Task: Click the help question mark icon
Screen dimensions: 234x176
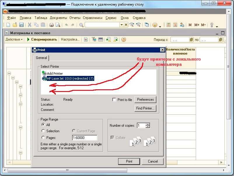Action: pos(124,39)
